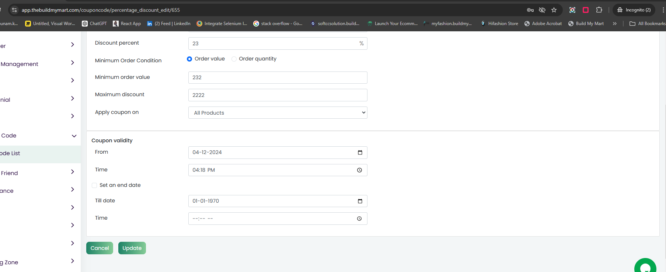This screenshot has height=272, width=666.
Task: Click the 'Minimum Order Condition' label
Action: pos(128,60)
